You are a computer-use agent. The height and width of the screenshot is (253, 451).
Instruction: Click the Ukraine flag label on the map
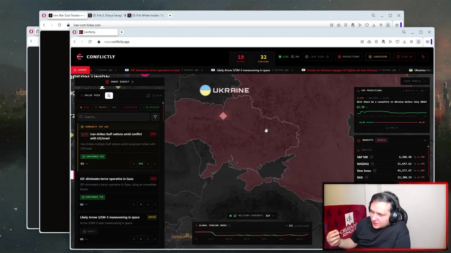coord(224,90)
